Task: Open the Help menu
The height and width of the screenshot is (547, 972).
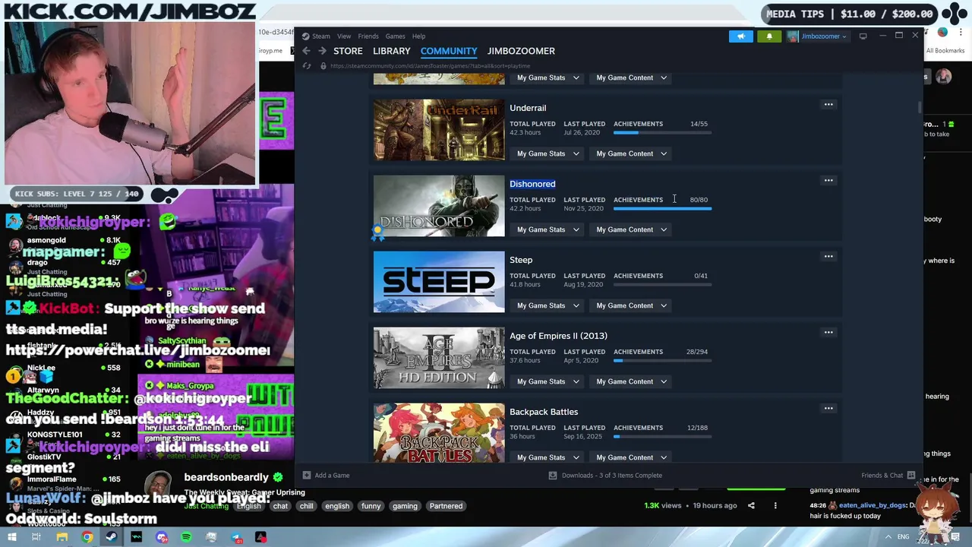Action: [x=418, y=36]
